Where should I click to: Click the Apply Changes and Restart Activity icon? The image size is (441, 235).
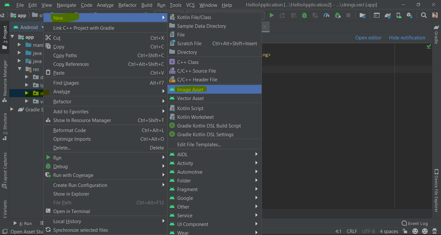[x=282, y=15]
